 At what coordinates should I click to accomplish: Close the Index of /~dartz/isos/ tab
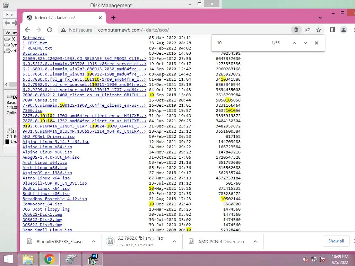click(100, 18)
